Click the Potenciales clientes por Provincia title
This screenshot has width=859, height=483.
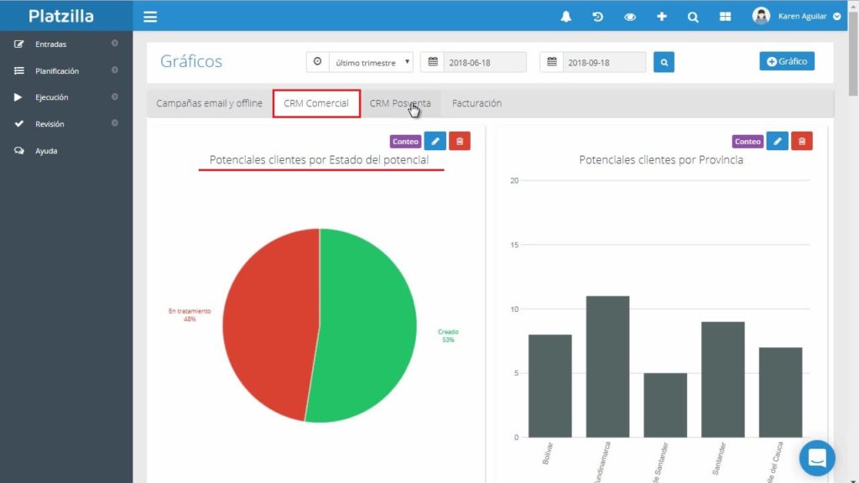661,160
